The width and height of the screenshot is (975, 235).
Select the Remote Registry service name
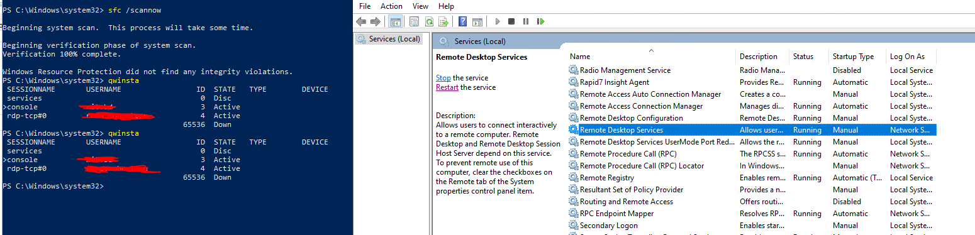pyautogui.click(x=607, y=178)
